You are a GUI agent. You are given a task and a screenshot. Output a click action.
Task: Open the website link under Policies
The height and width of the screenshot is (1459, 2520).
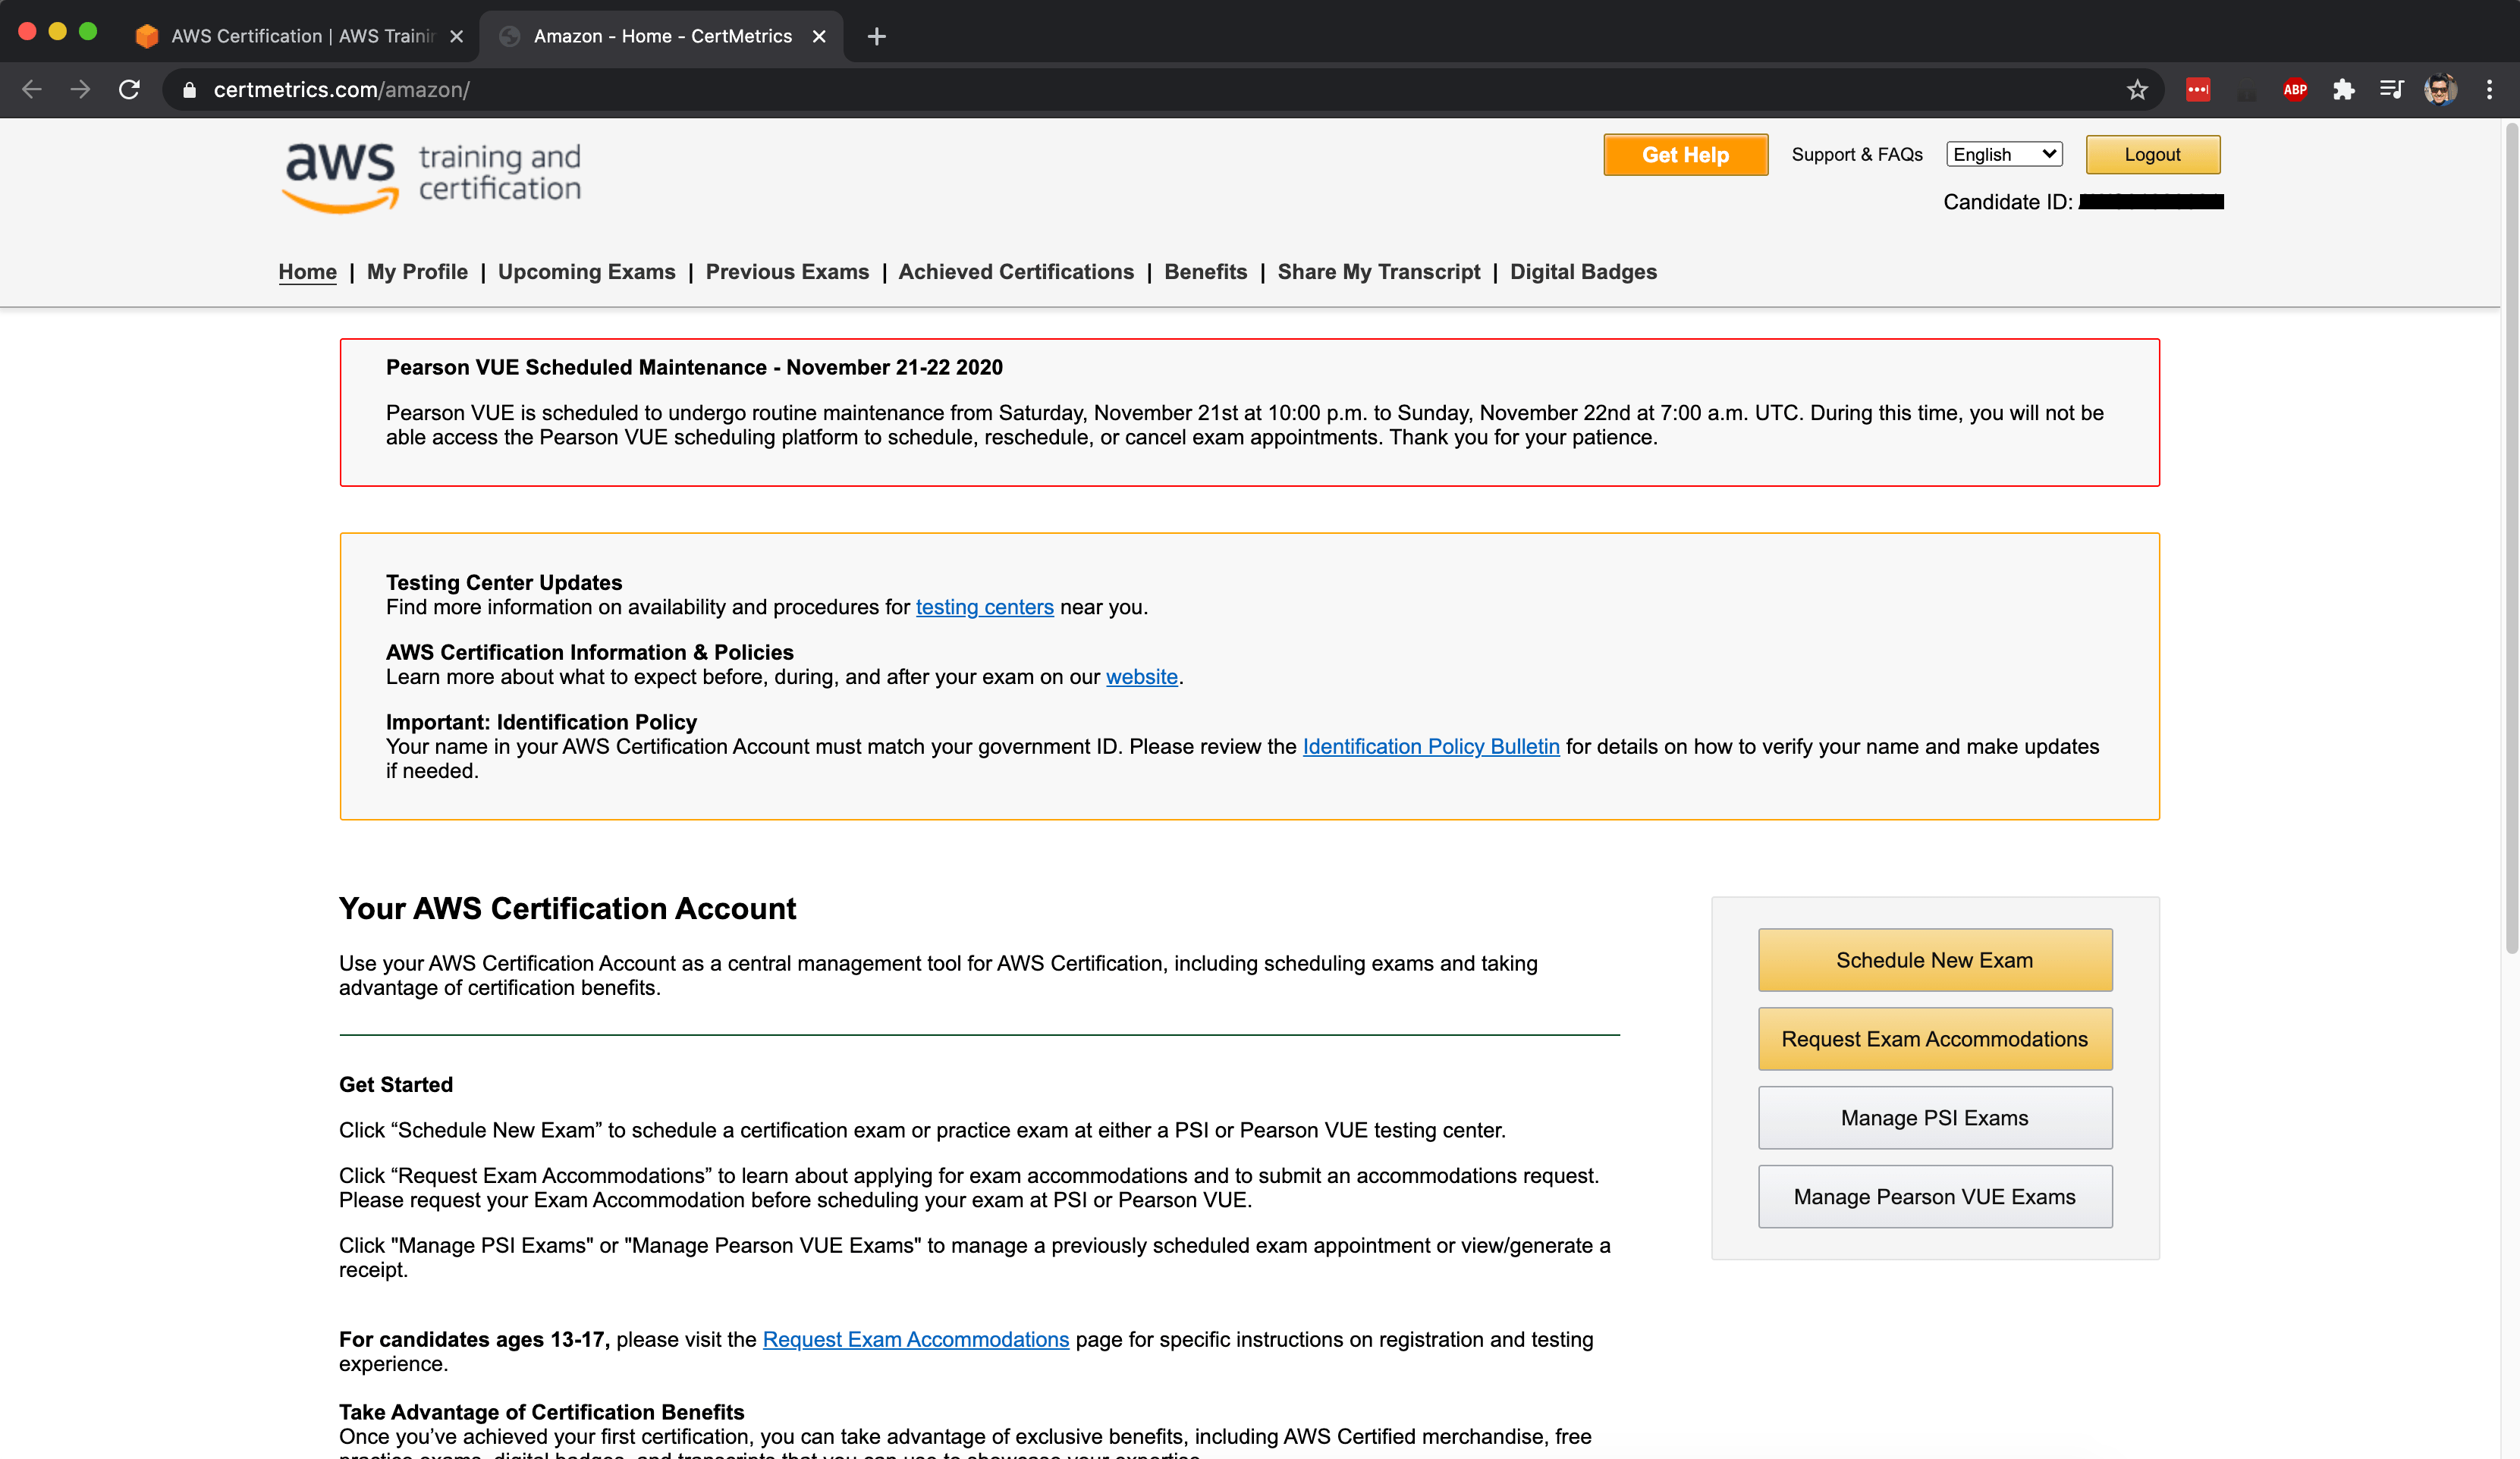coord(1142,677)
